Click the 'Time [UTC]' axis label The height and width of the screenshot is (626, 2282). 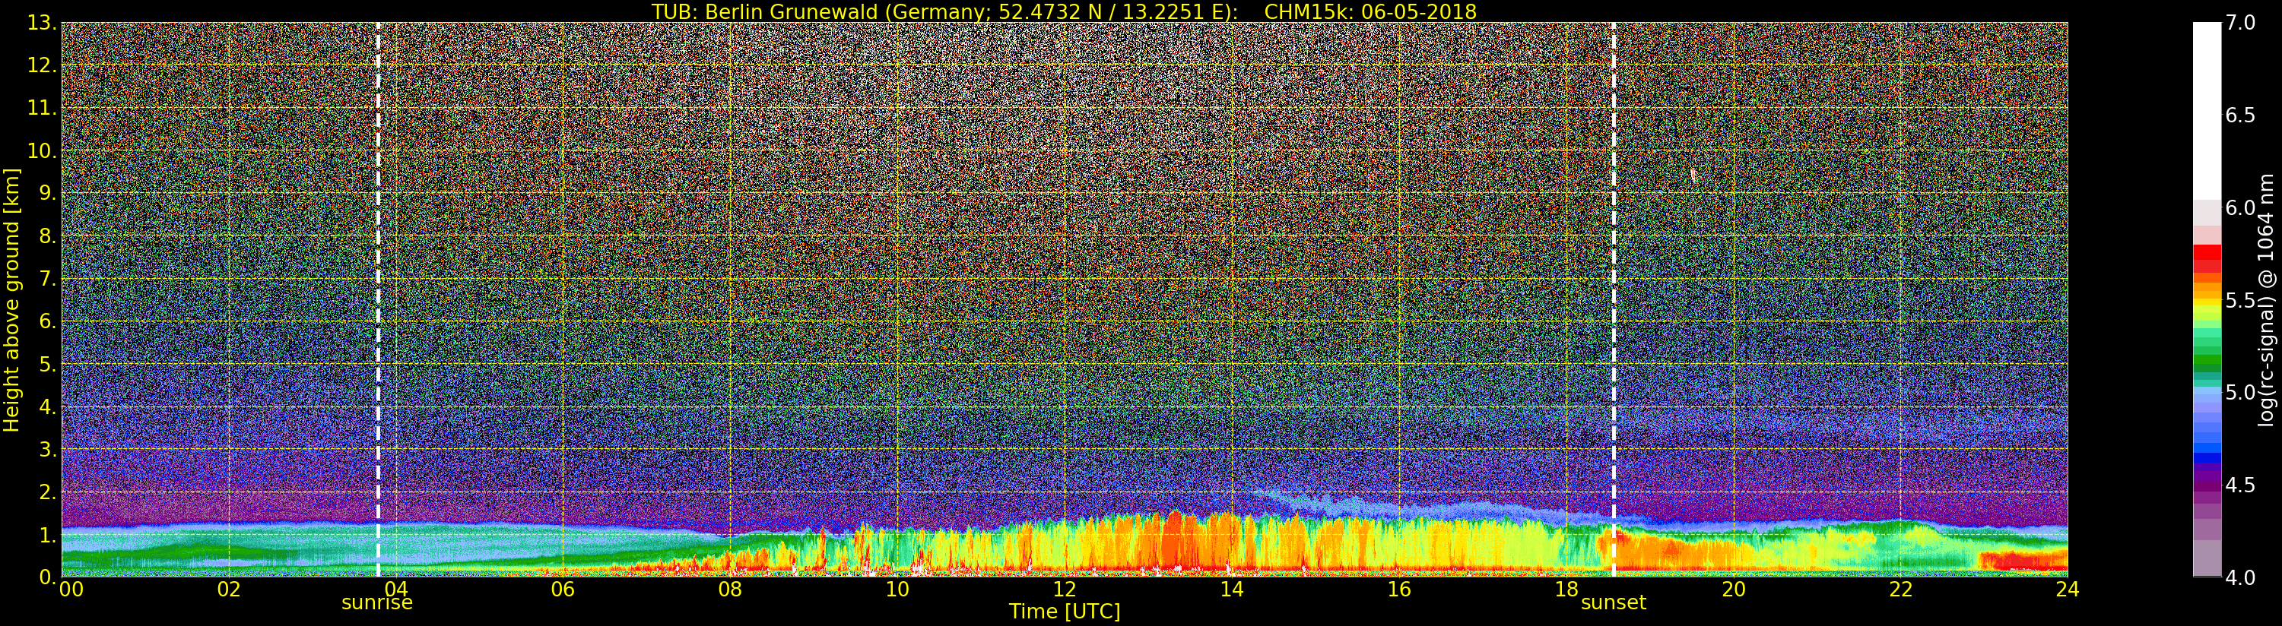tap(1065, 611)
